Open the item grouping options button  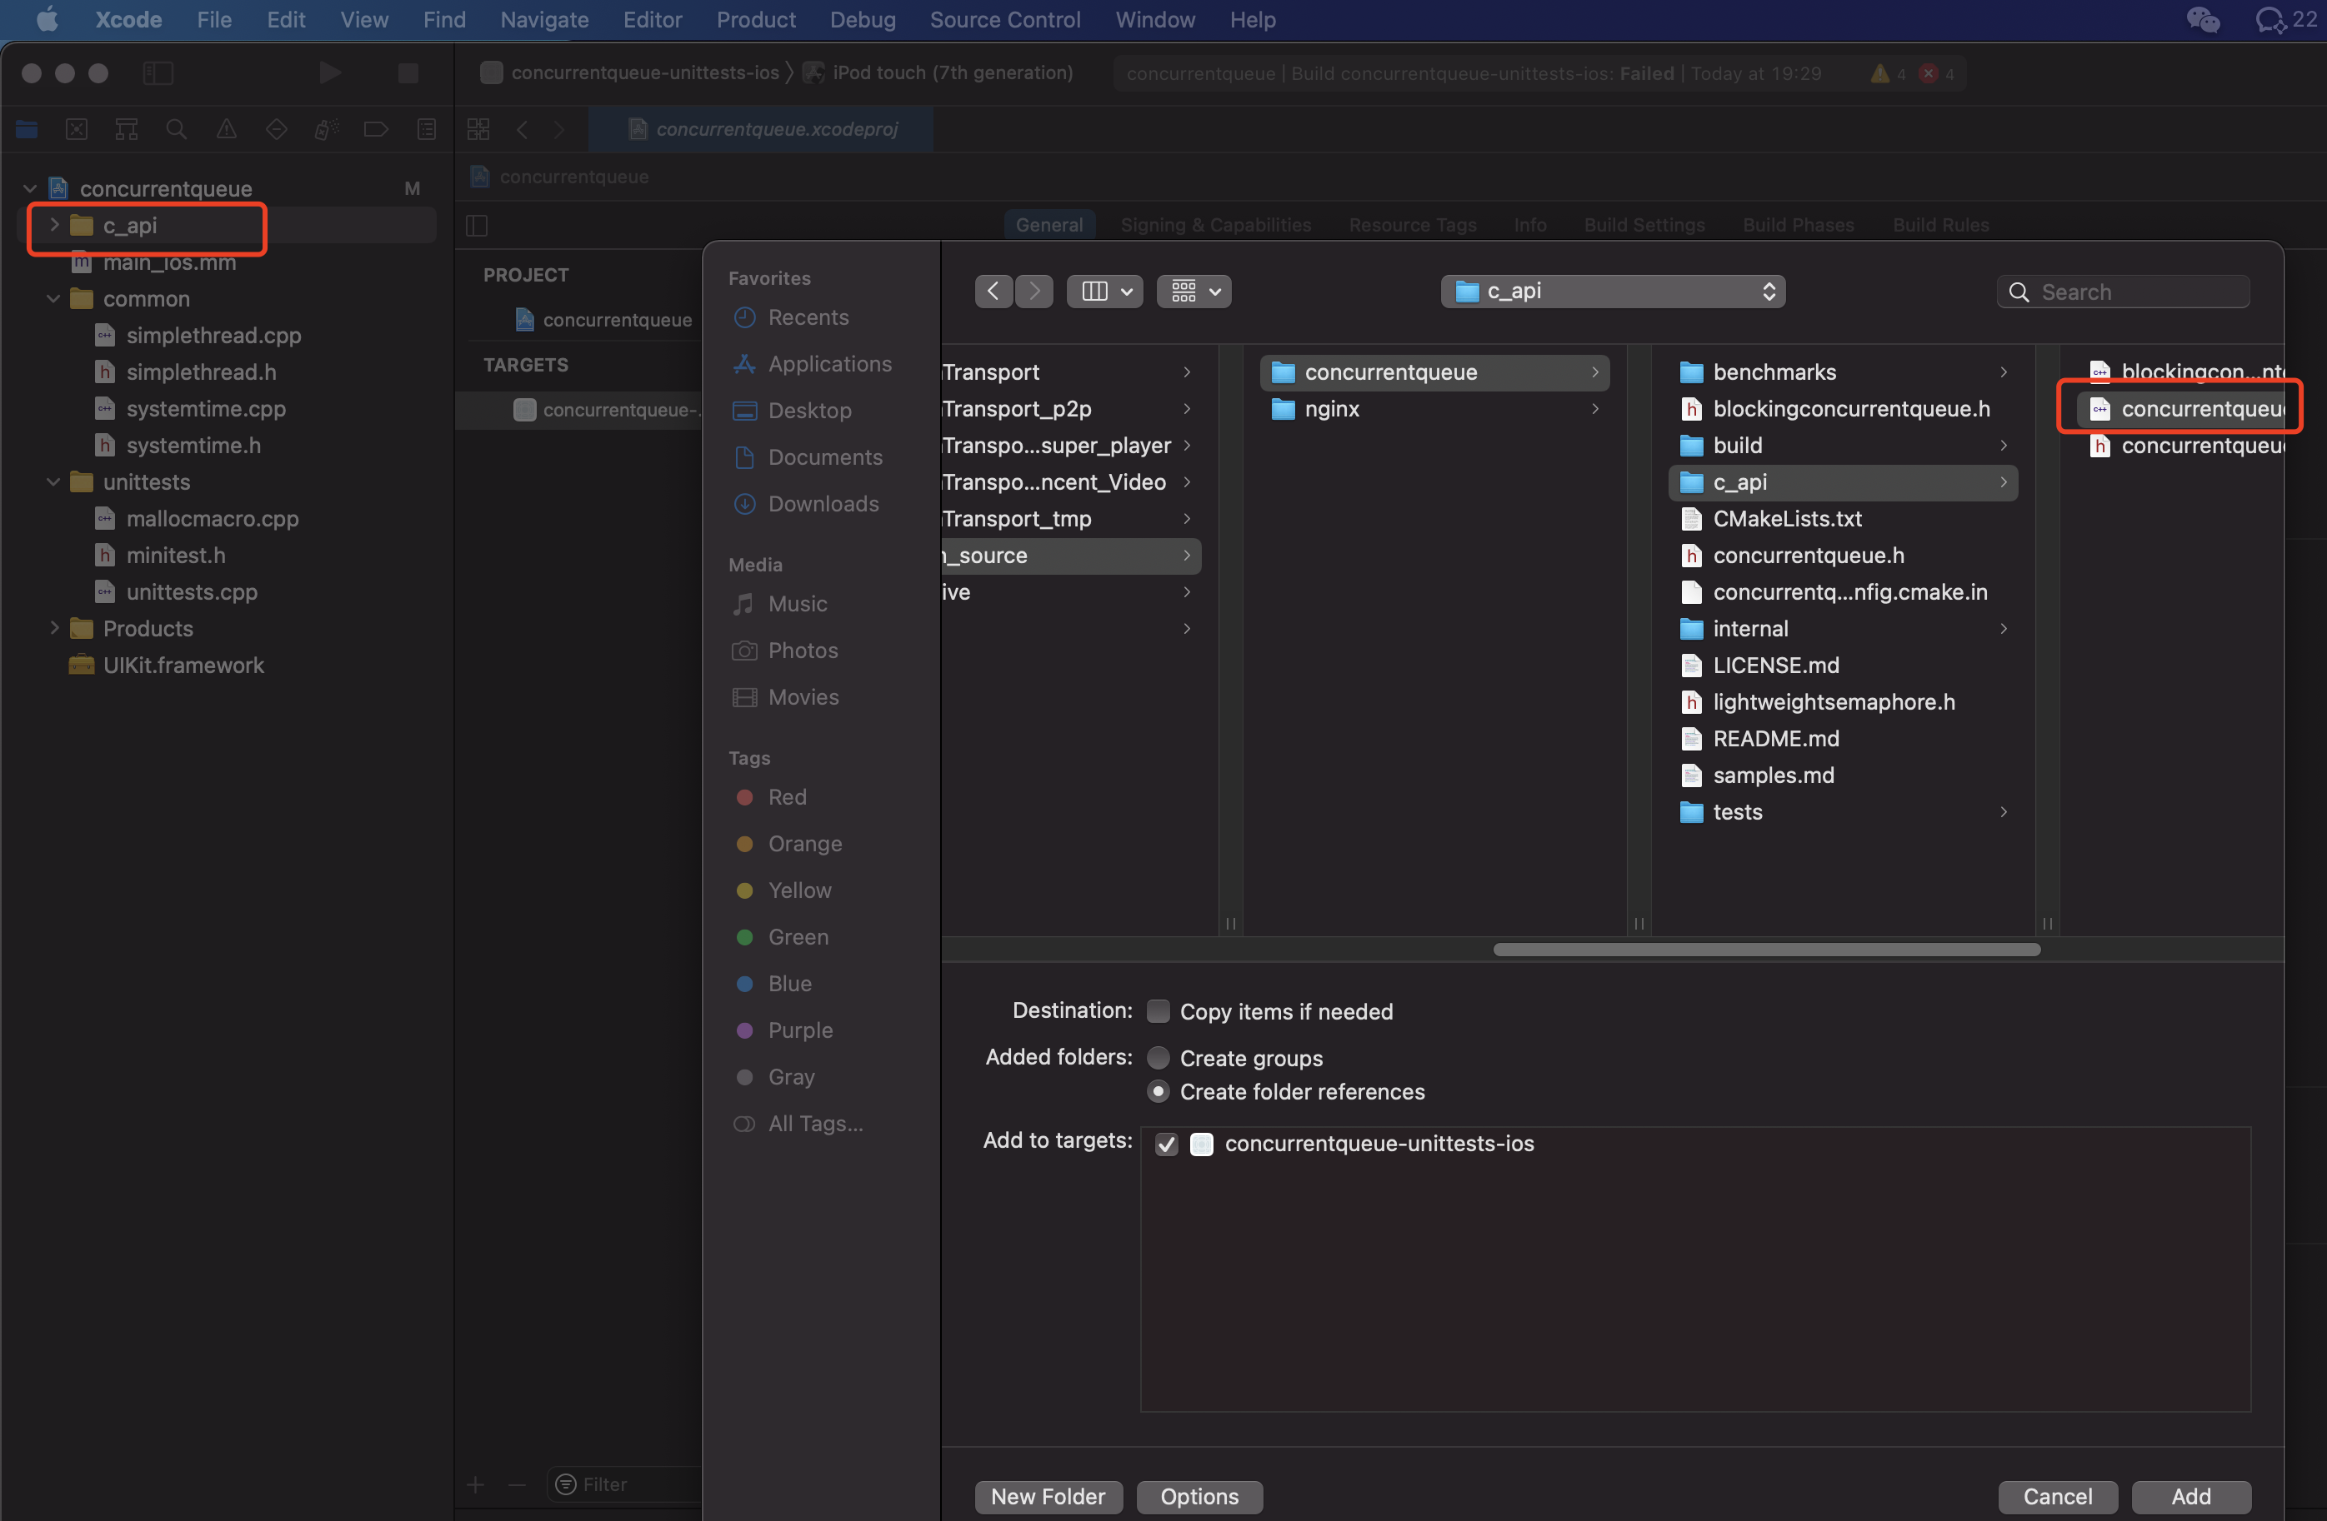(x=1194, y=291)
